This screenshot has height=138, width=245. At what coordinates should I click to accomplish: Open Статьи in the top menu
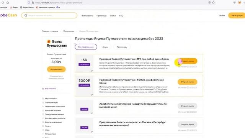tap(113, 16)
